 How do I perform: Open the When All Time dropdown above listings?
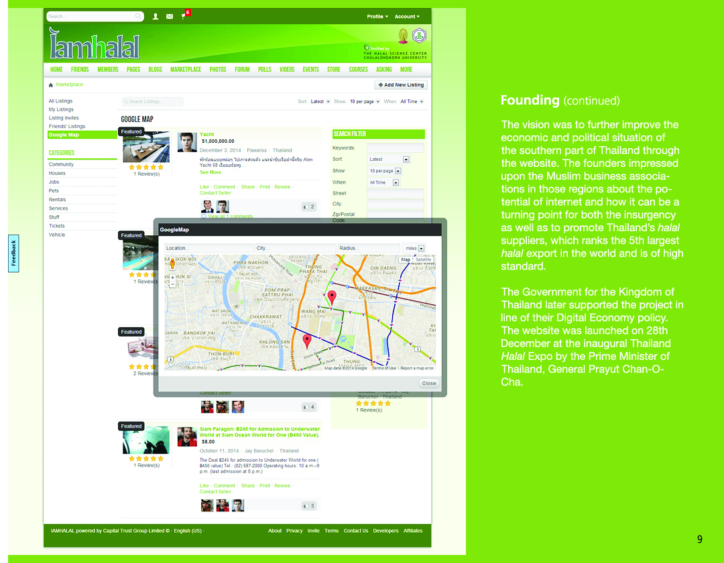coord(412,101)
